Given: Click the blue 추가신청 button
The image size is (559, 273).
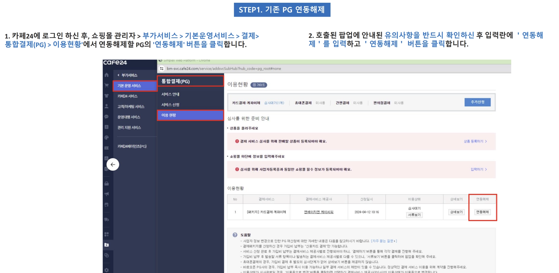Looking at the screenshot, I should point(477,102).
